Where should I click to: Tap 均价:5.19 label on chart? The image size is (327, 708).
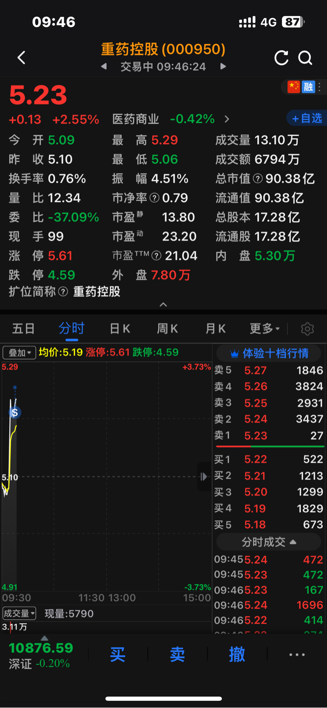(60, 353)
